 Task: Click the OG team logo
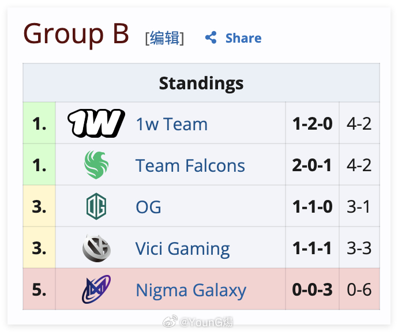coord(96,206)
